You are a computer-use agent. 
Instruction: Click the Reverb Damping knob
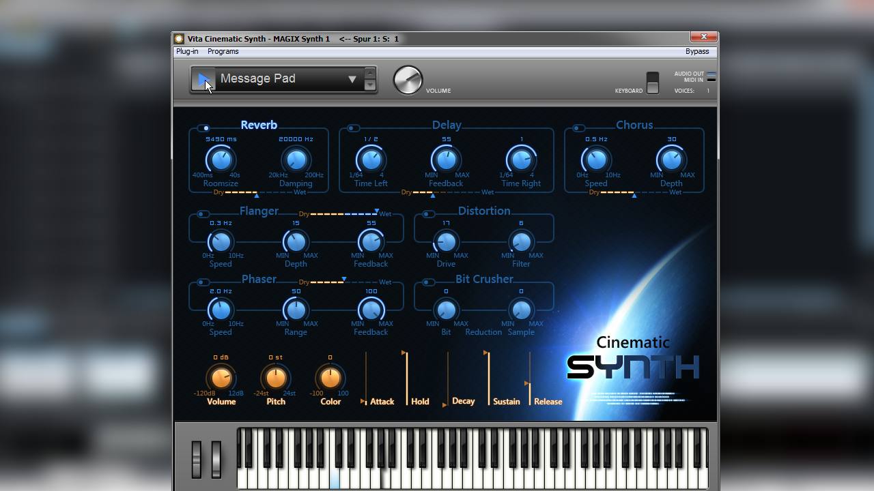[x=296, y=160]
